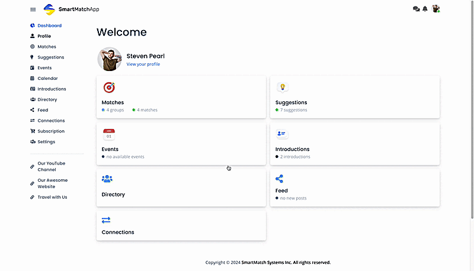Click Steven Pearl's profile photo

[x=110, y=59]
